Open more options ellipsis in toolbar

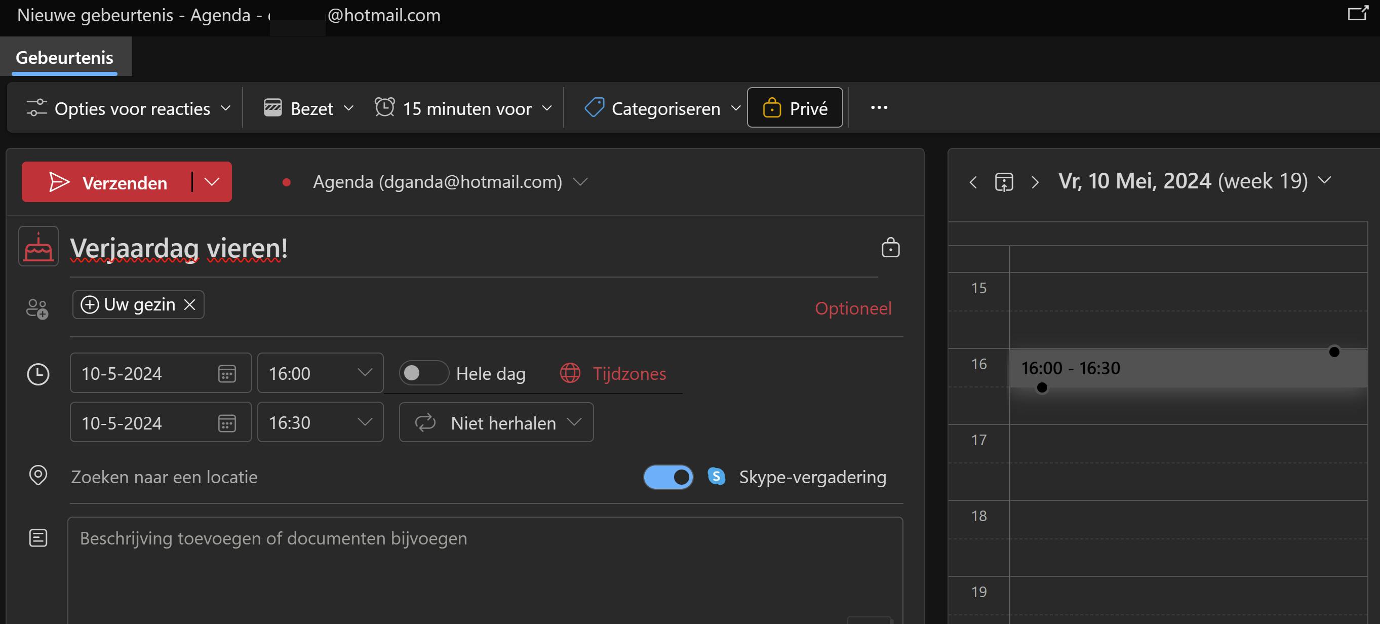879,108
